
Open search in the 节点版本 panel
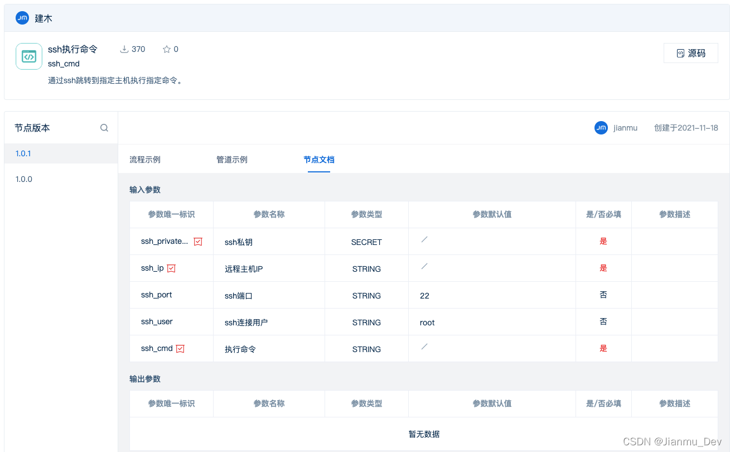(x=104, y=127)
